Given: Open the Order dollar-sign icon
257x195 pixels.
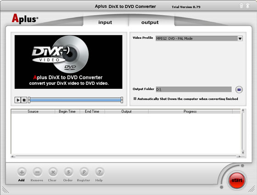Looking at the screenshot, I should [x=68, y=172].
